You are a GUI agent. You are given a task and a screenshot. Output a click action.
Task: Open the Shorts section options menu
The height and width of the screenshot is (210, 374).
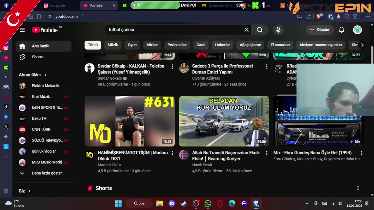[x=358, y=188]
